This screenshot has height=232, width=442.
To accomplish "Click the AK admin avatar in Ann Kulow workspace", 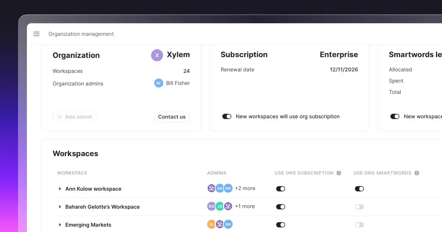I will pyautogui.click(x=220, y=188).
